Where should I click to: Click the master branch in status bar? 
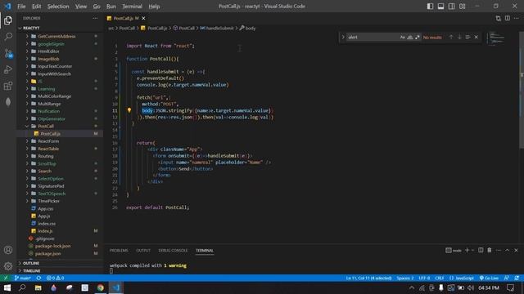(23, 278)
